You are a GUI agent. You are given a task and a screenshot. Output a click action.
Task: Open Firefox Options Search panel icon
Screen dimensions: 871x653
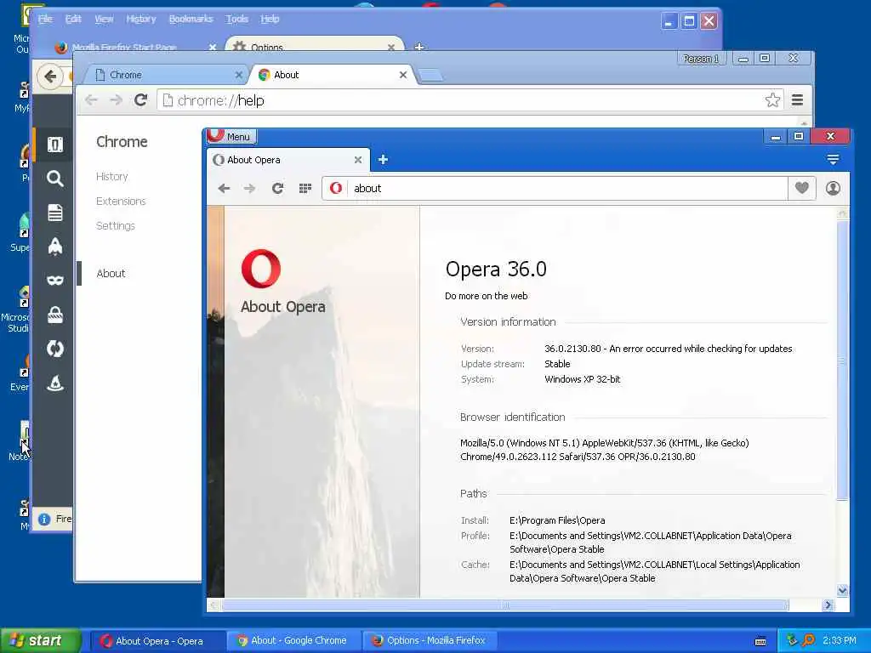[x=54, y=179]
